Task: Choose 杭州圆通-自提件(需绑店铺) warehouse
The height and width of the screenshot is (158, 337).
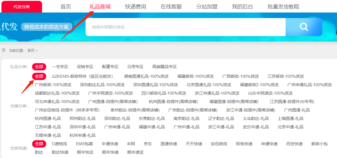Action: tap(173, 102)
